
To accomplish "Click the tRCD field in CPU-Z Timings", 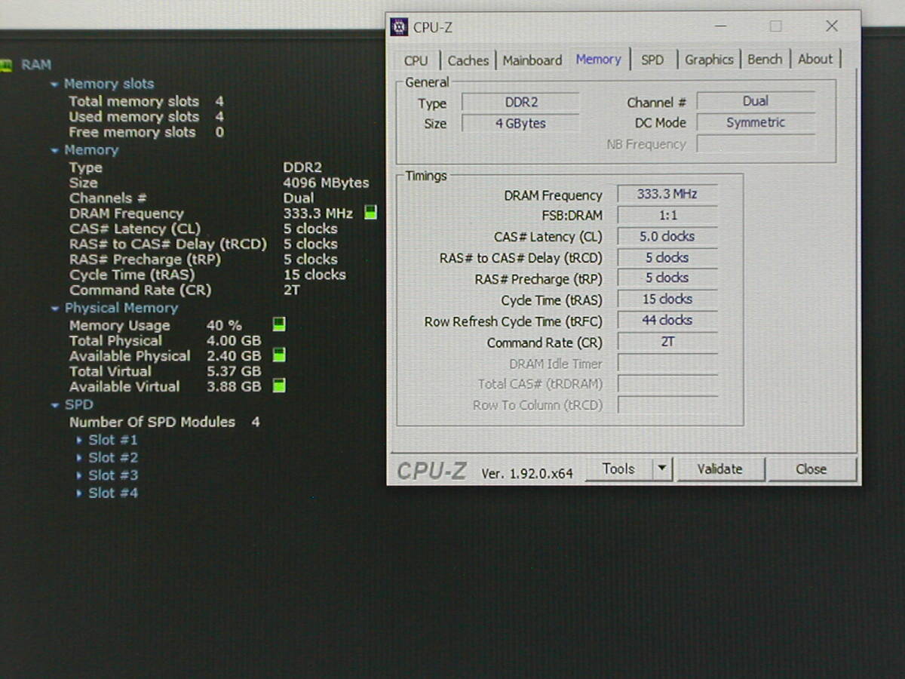I will [667, 257].
